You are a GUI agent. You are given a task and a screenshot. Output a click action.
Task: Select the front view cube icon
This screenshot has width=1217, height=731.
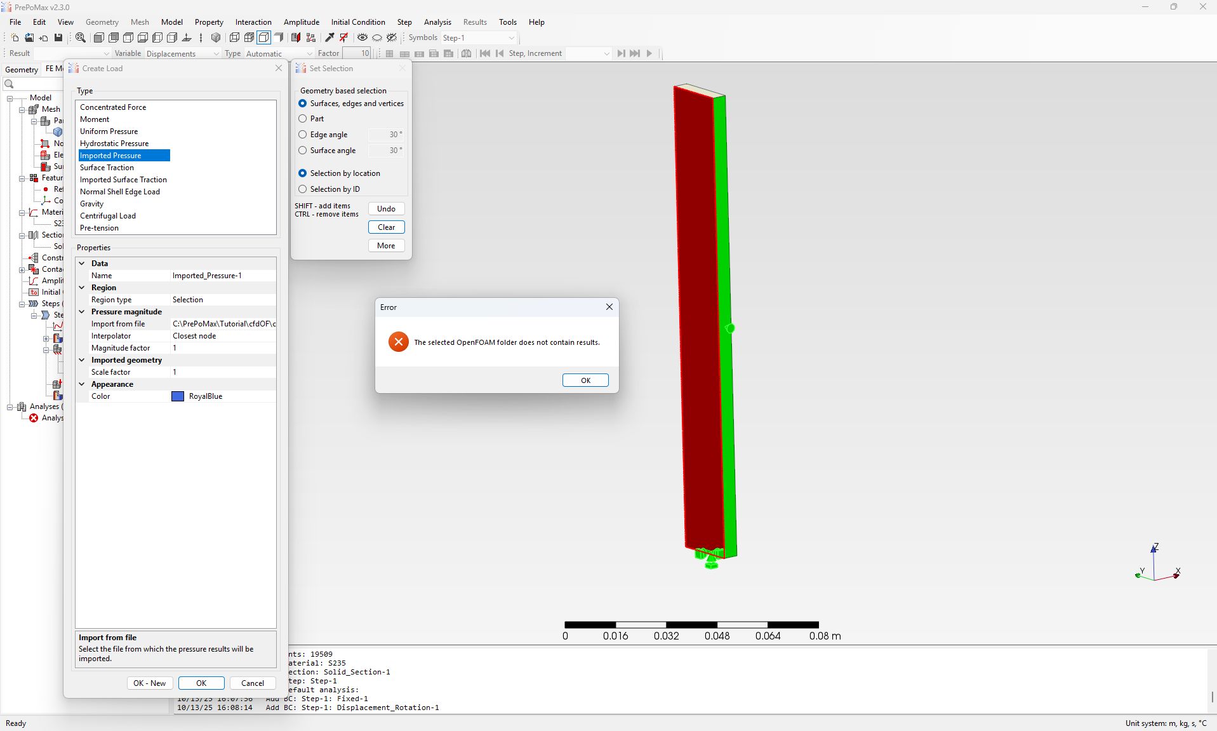pos(99,38)
